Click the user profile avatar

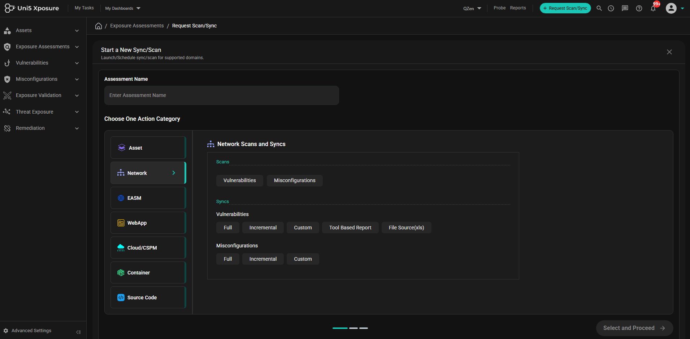(x=671, y=8)
